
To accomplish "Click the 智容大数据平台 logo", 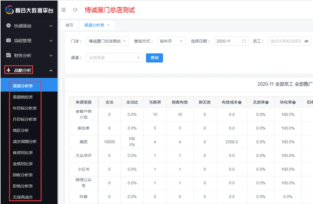I will tap(29, 10).
